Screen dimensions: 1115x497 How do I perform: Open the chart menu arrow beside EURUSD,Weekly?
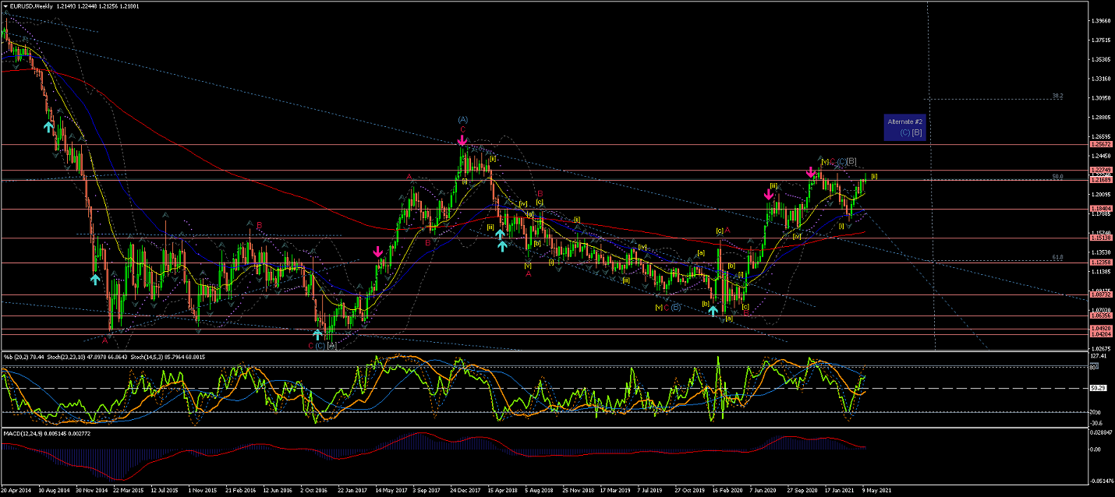(5, 6)
